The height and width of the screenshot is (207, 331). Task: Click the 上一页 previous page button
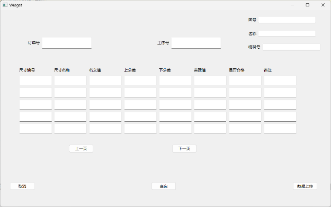click(x=81, y=149)
